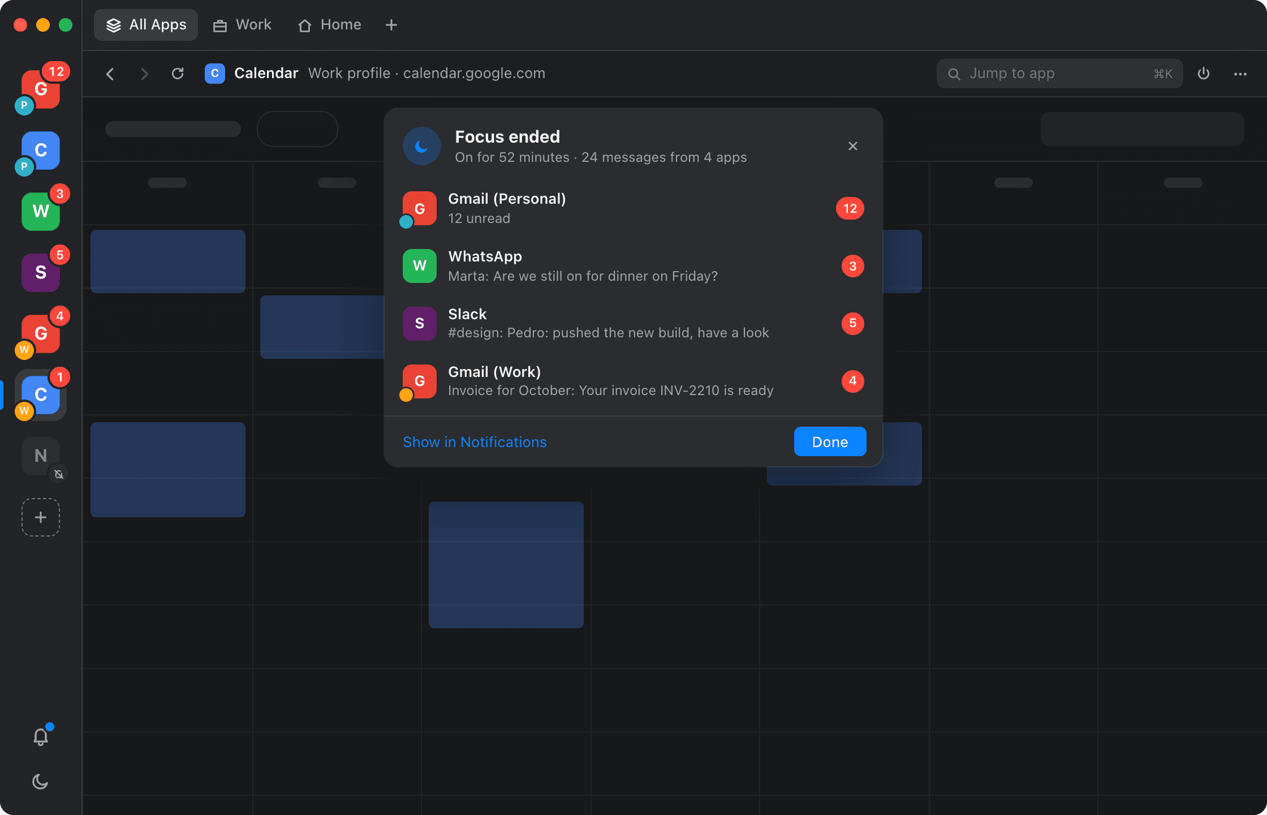Switch to the All Apps tab
Image resolution: width=1267 pixels, height=815 pixels.
pos(146,25)
